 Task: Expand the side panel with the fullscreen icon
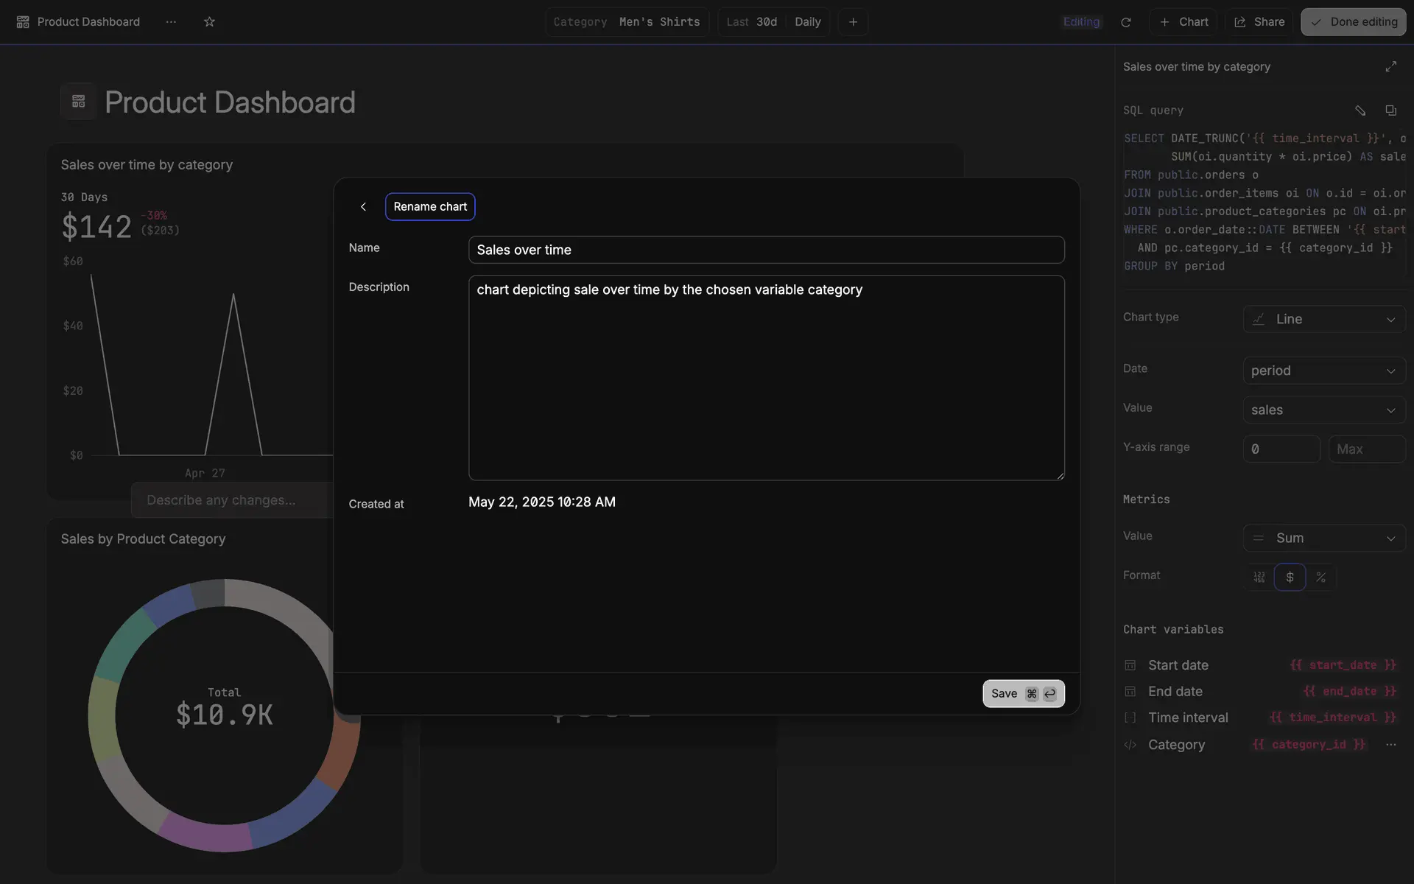coord(1390,66)
